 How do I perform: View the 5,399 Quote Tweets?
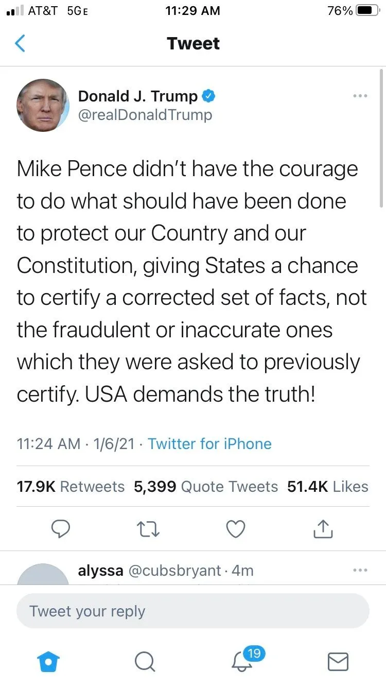click(x=206, y=487)
